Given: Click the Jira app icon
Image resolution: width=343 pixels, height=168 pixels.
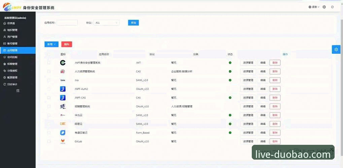Looking at the screenshot, I should pos(63,80).
